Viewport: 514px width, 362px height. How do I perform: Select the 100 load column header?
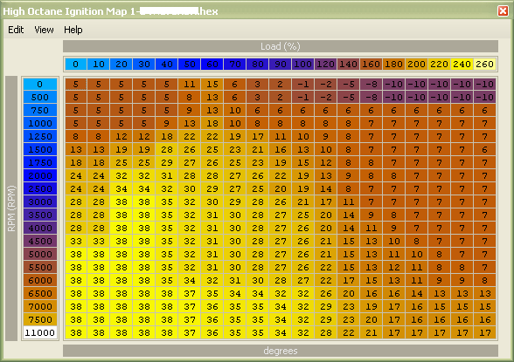click(302, 64)
